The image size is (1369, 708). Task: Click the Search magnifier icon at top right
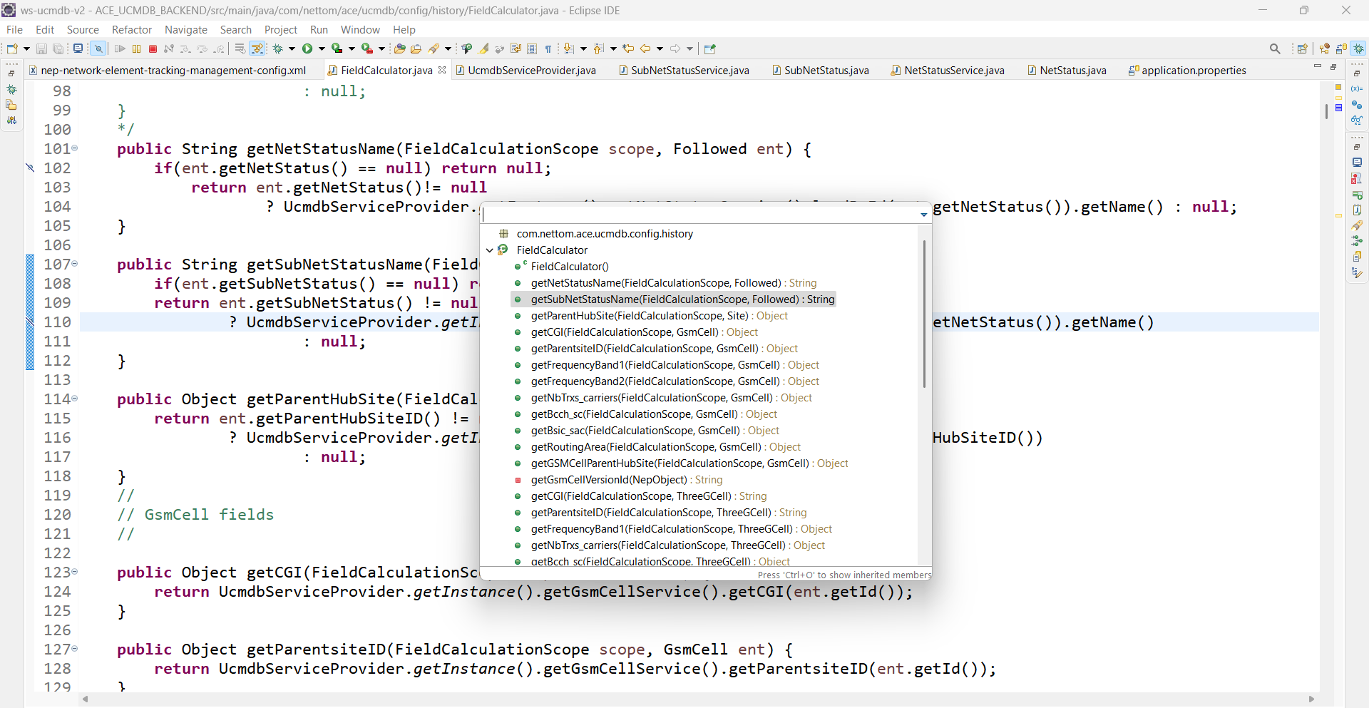coord(1275,48)
